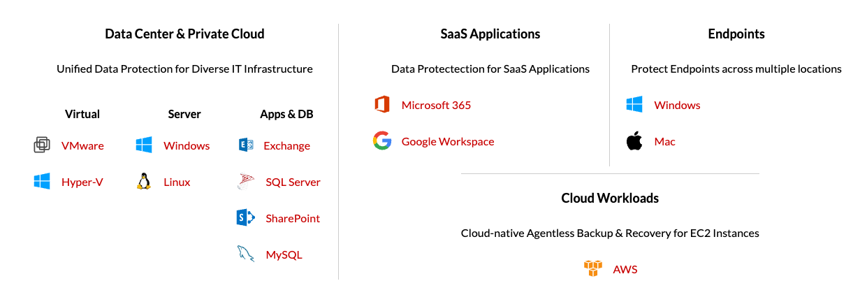Open the AWS cloud workloads link

tap(625, 269)
